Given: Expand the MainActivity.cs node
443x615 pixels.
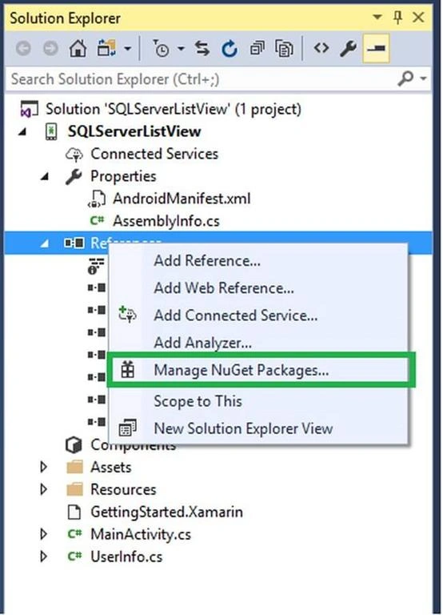Looking at the screenshot, I should click(x=44, y=534).
